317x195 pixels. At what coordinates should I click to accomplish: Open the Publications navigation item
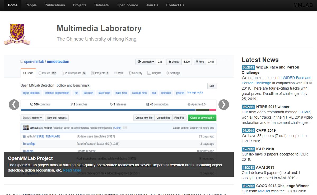pyautogui.click(x=55, y=5)
